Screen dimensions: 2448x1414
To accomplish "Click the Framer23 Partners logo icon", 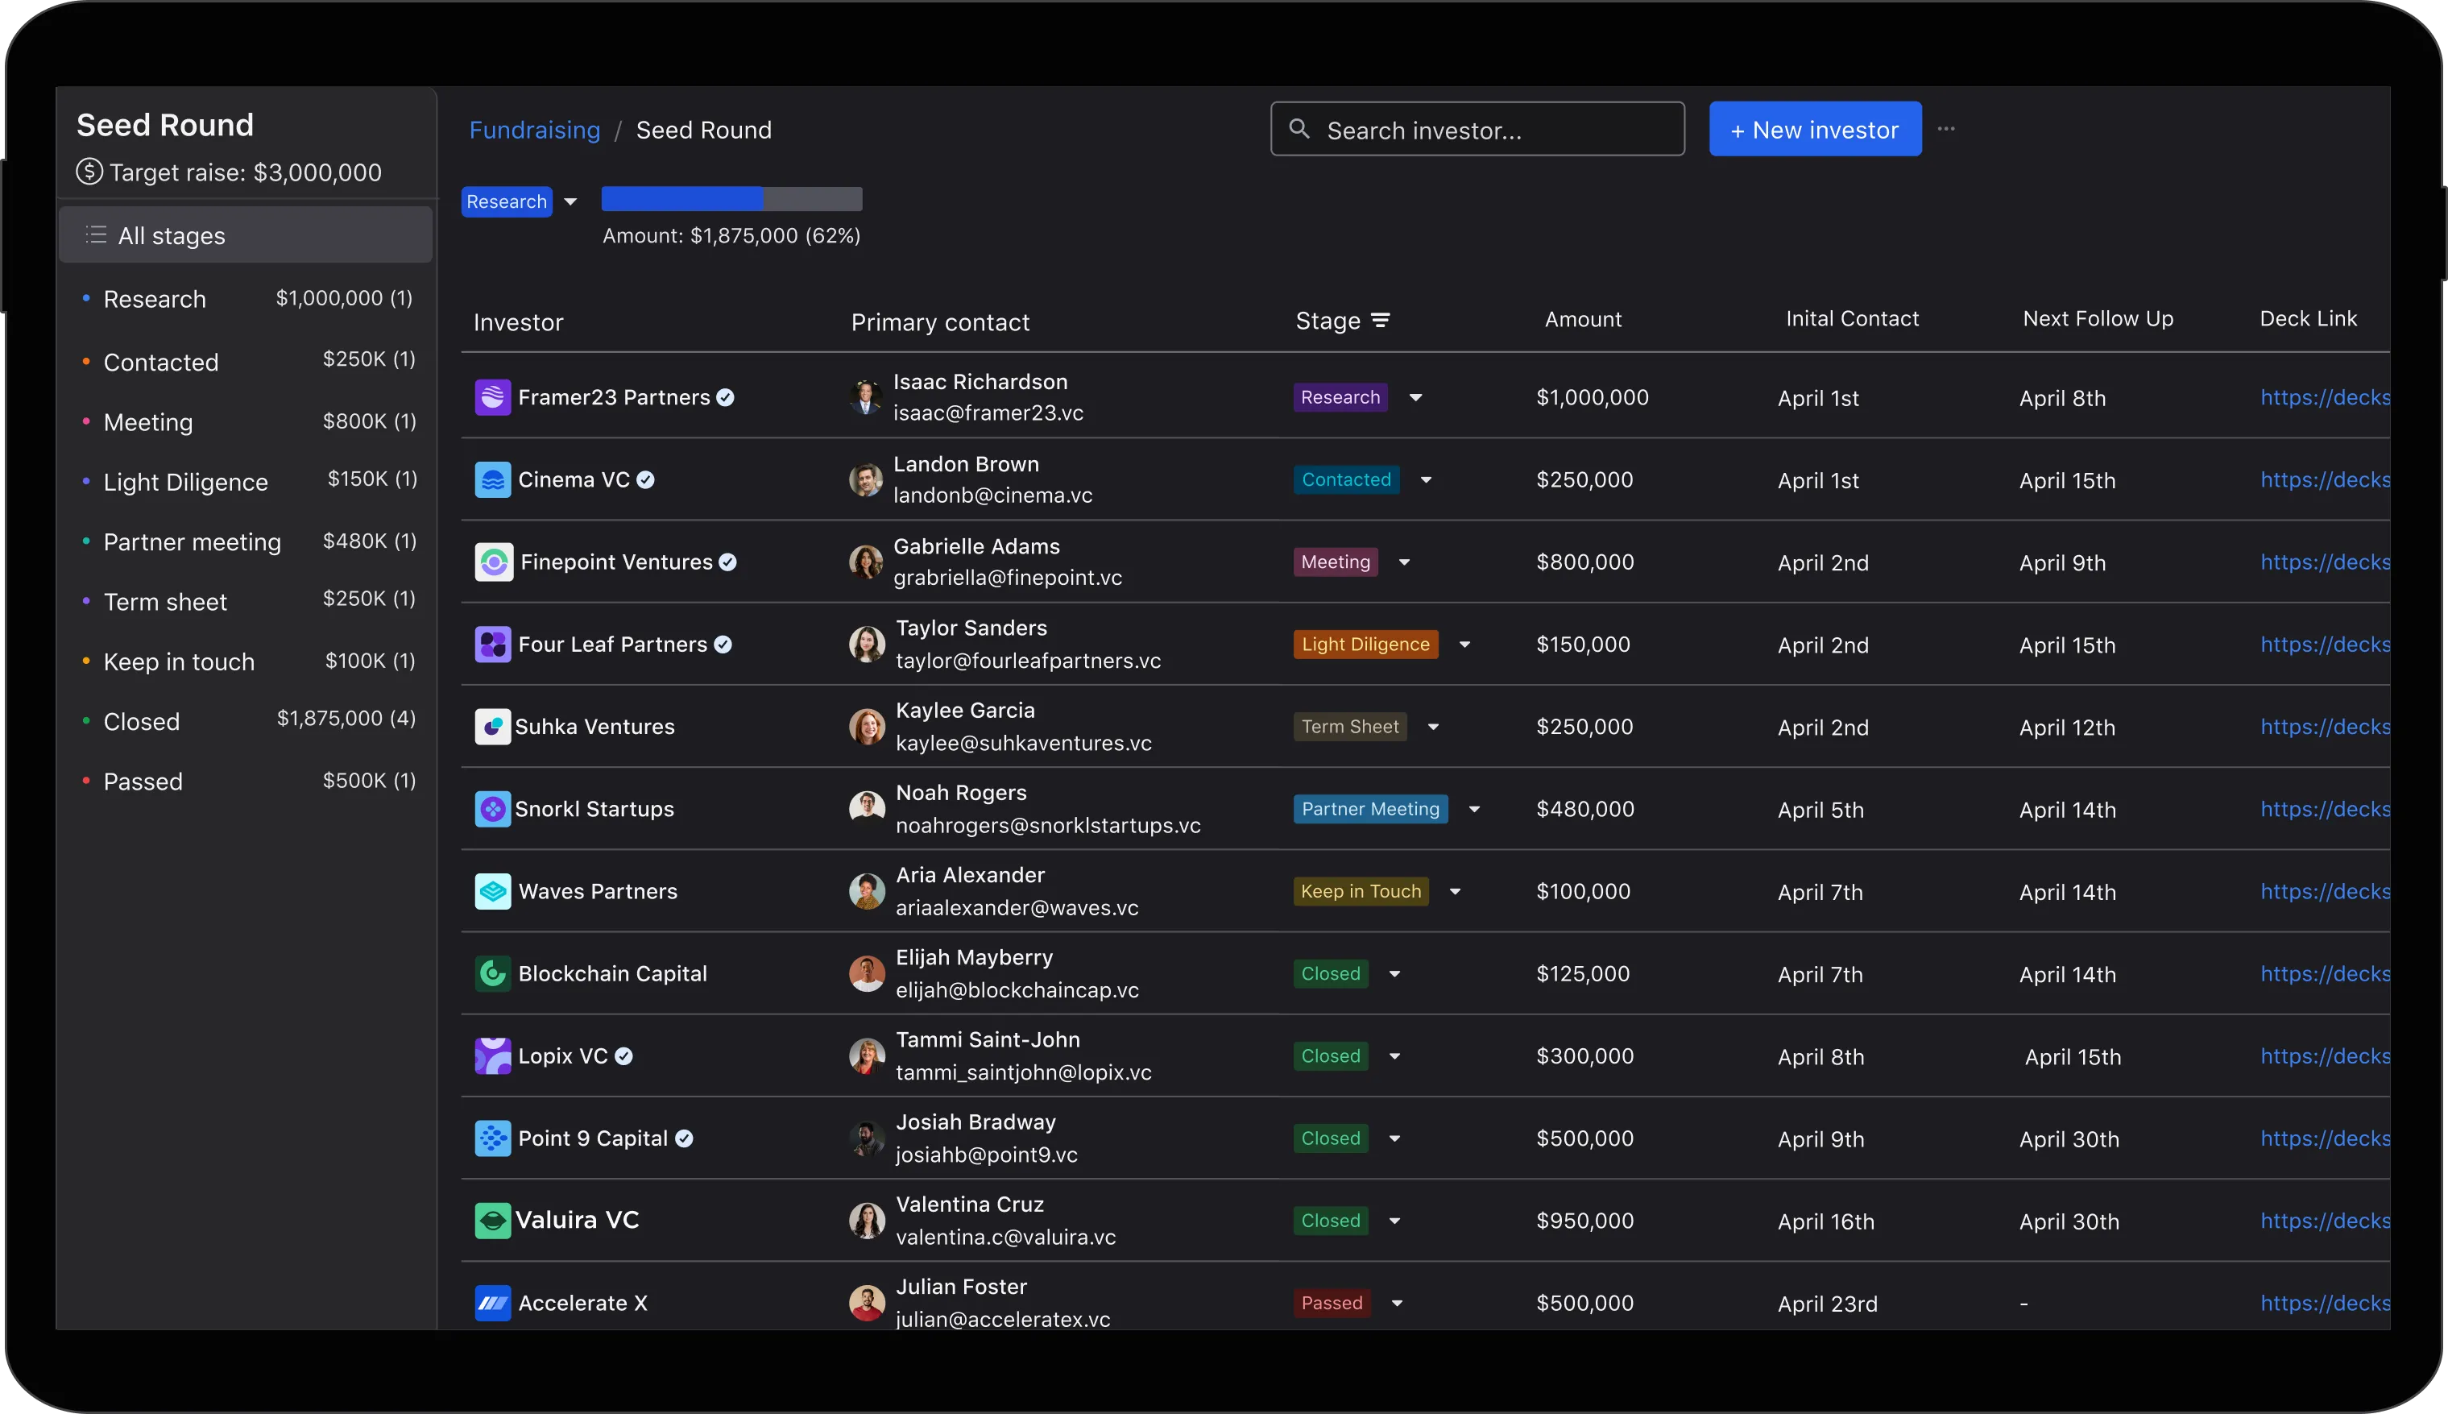I will (x=492, y=397).
